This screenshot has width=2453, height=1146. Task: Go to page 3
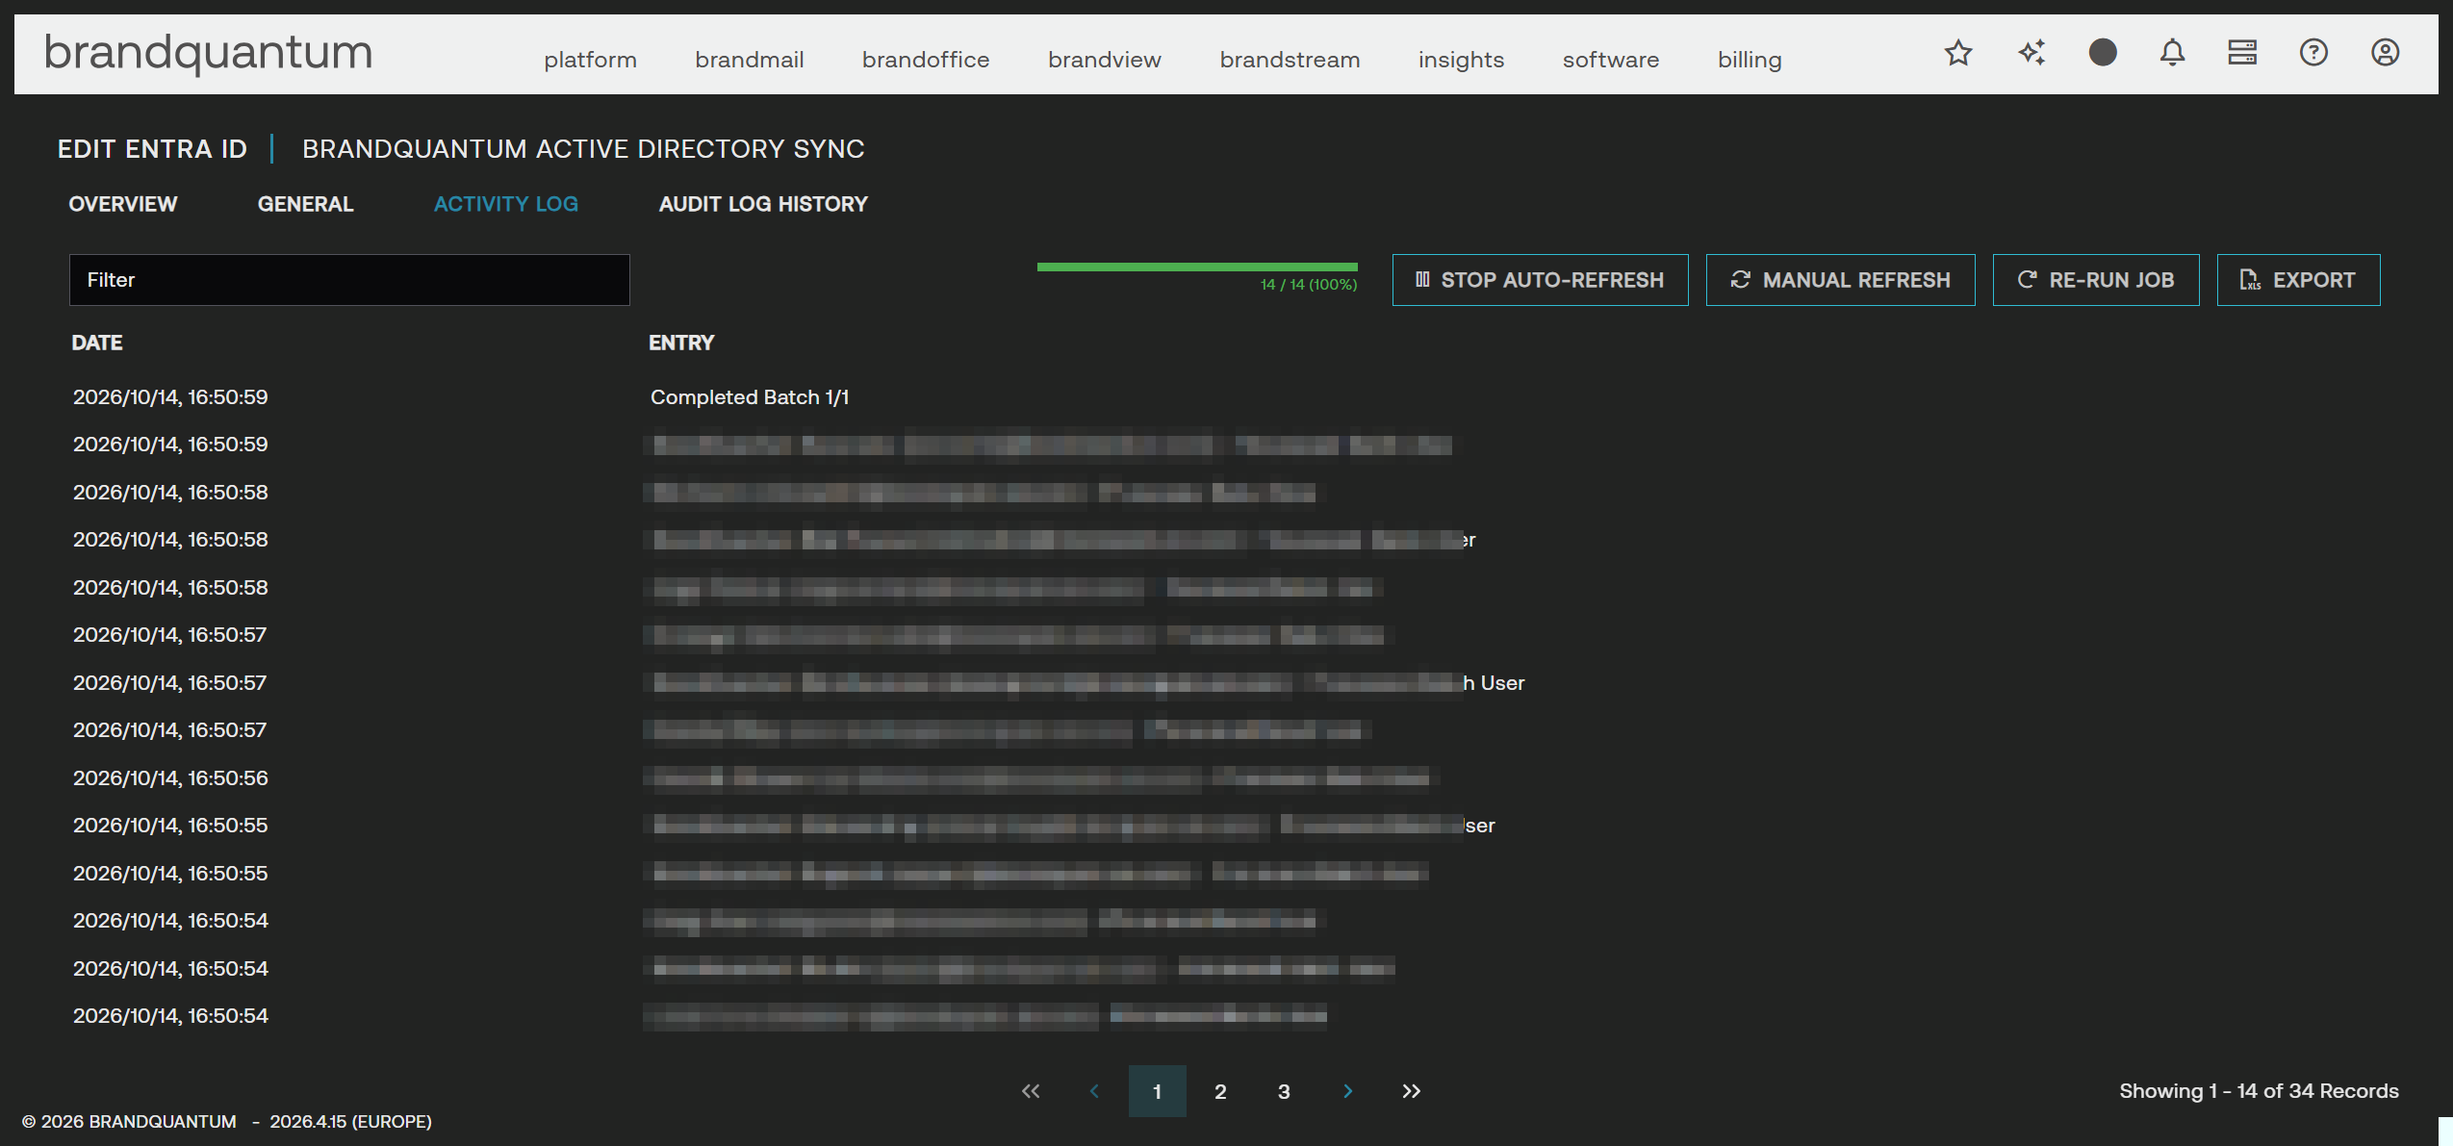click(x=1284, y=1091)
